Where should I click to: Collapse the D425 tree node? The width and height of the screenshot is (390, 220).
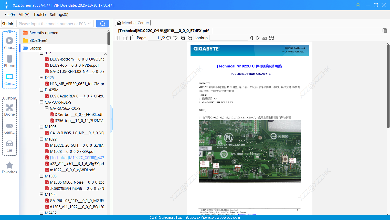[41, 77]
